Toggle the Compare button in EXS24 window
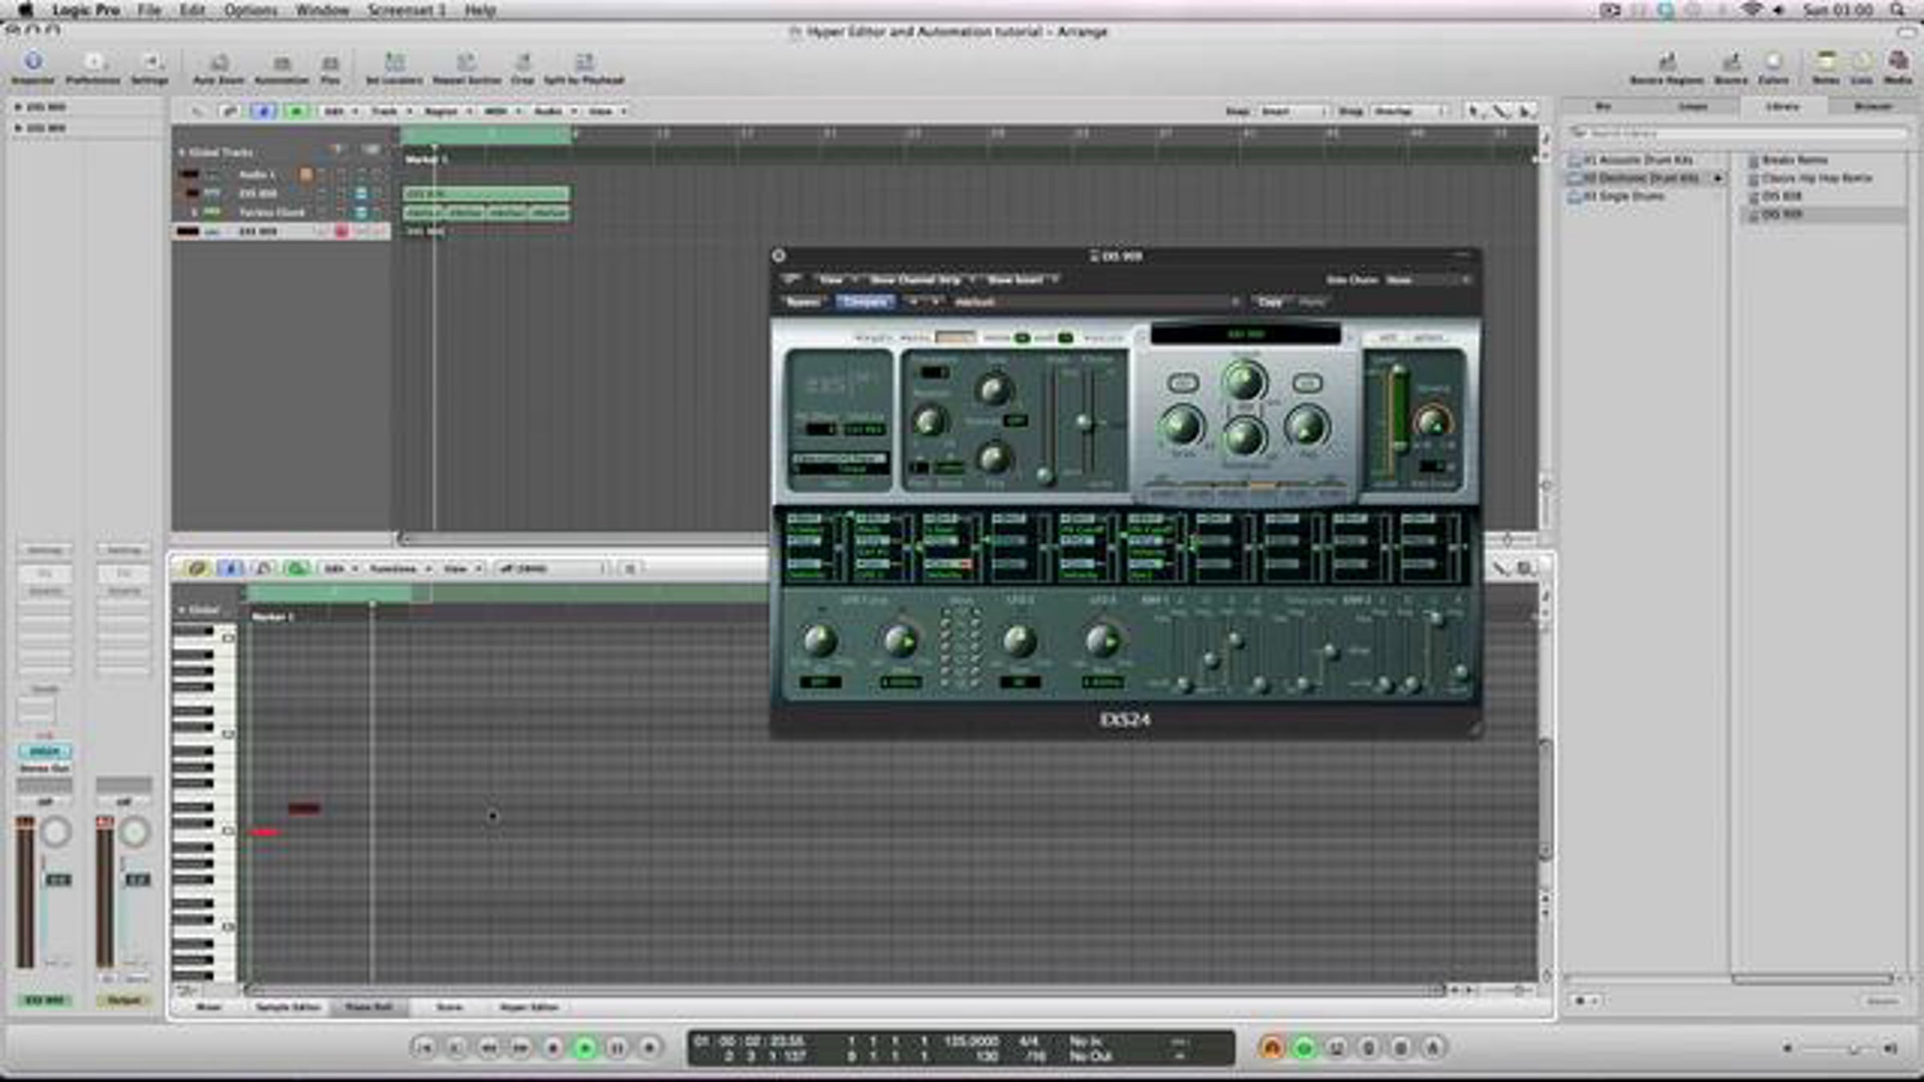The height and width of the screenshot is (1082, 1924). [864, 302]
